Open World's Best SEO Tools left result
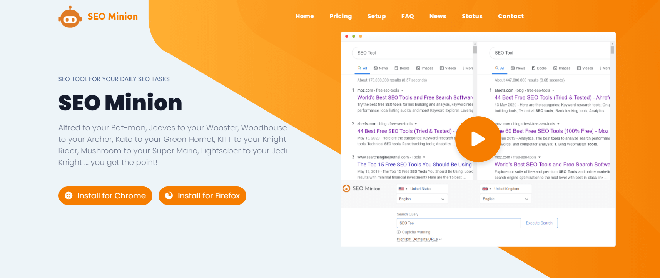660x278 pixels. coord(415,98)
